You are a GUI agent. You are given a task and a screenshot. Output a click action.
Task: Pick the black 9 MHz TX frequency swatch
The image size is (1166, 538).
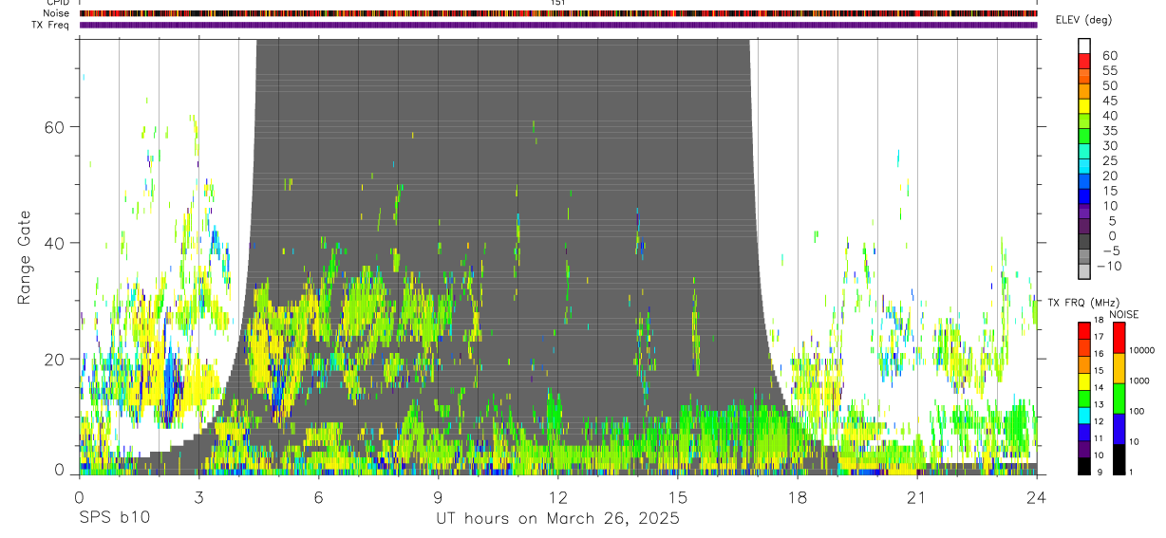click(1084, 466)
